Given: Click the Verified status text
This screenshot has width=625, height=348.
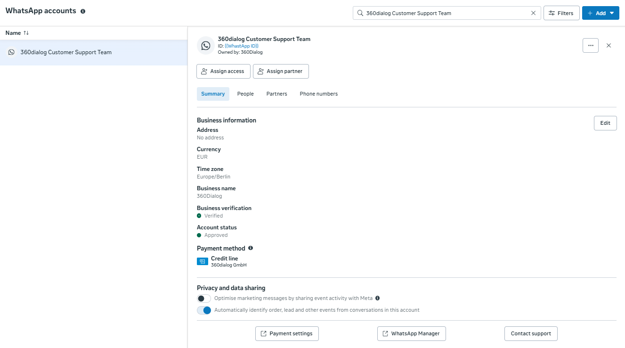Looking at the screenshot, I should (213, 216).
